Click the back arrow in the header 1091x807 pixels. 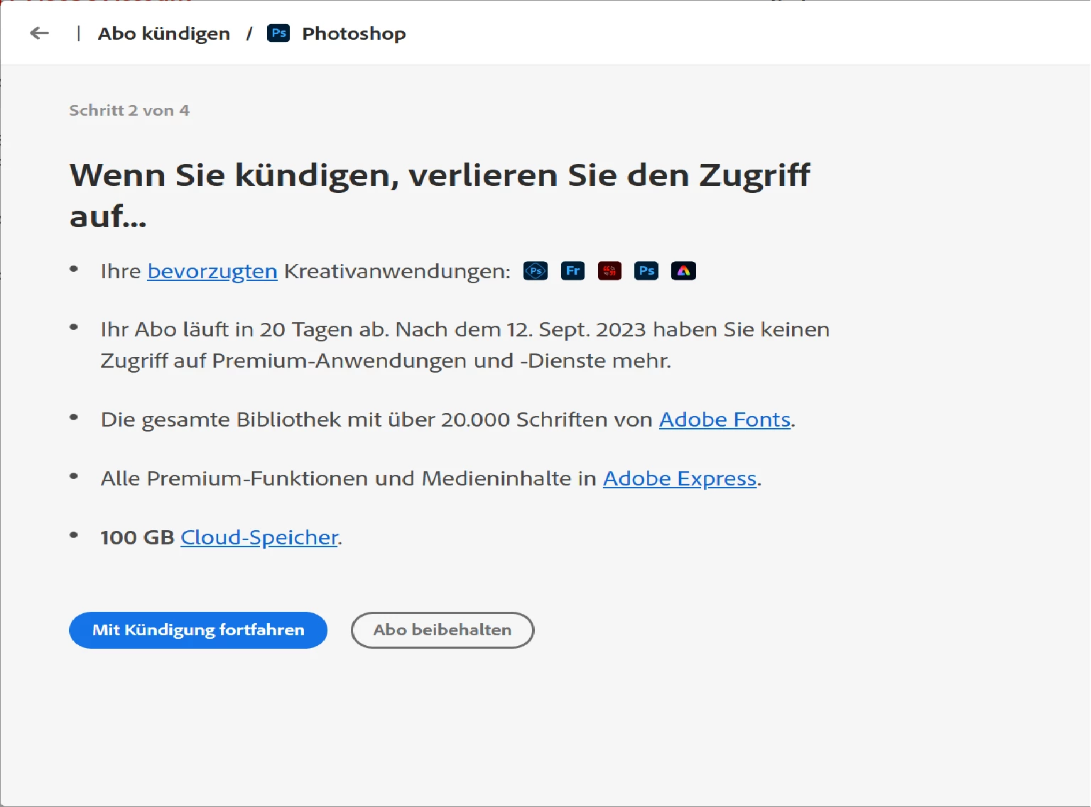tap(39, 33)
